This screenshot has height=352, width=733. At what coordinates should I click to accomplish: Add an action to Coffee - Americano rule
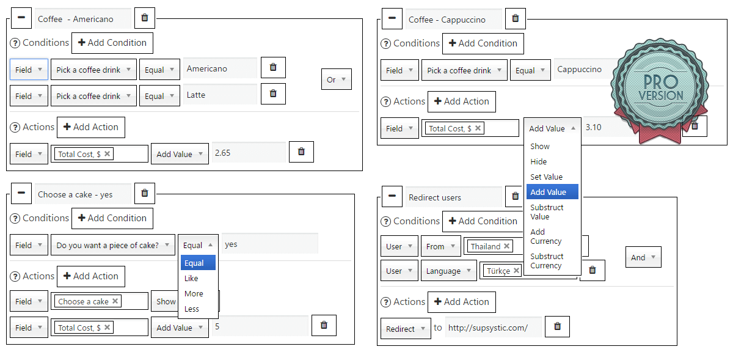click(x=90, y=127)
